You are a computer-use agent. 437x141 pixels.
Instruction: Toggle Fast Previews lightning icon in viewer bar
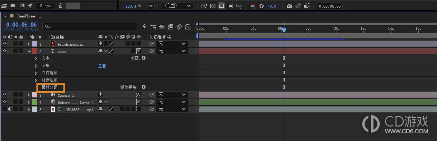pos(204,6)
